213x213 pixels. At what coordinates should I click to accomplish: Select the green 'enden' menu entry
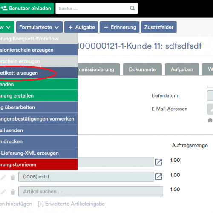(x=39, y=84)
